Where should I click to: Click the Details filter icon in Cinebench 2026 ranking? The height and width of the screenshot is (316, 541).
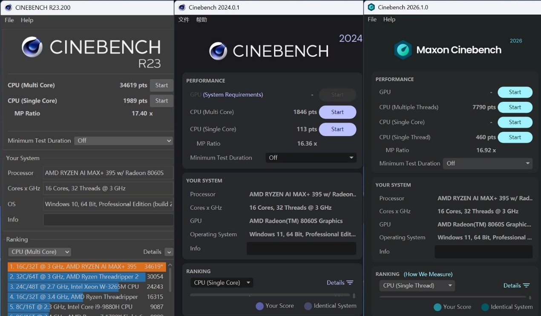(526, 286)
